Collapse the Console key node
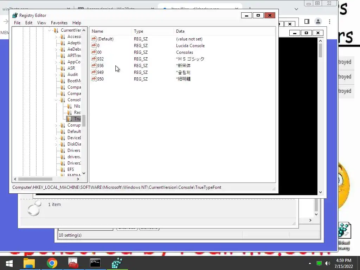 (56, 100)
